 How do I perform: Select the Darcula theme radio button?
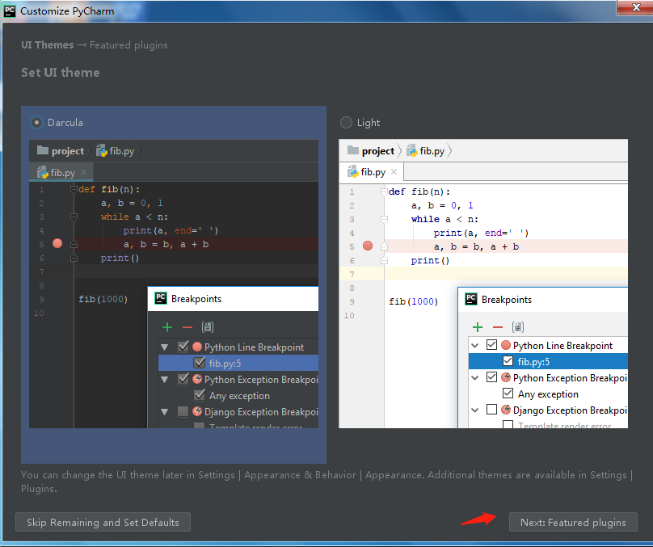36,123
